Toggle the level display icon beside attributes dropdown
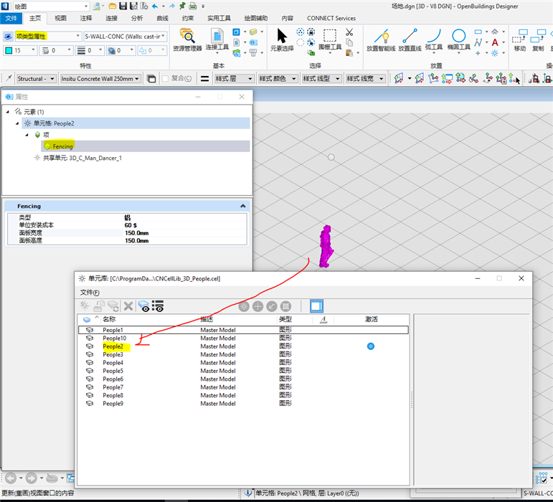Image resolution: width=553 pixels, height=502 pixels. coord(8,37)
